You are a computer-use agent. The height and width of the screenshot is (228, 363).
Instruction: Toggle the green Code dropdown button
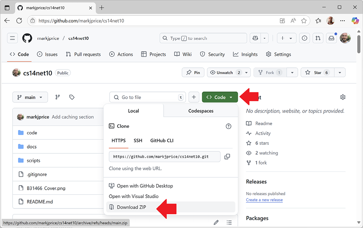(x=220, y=97)
